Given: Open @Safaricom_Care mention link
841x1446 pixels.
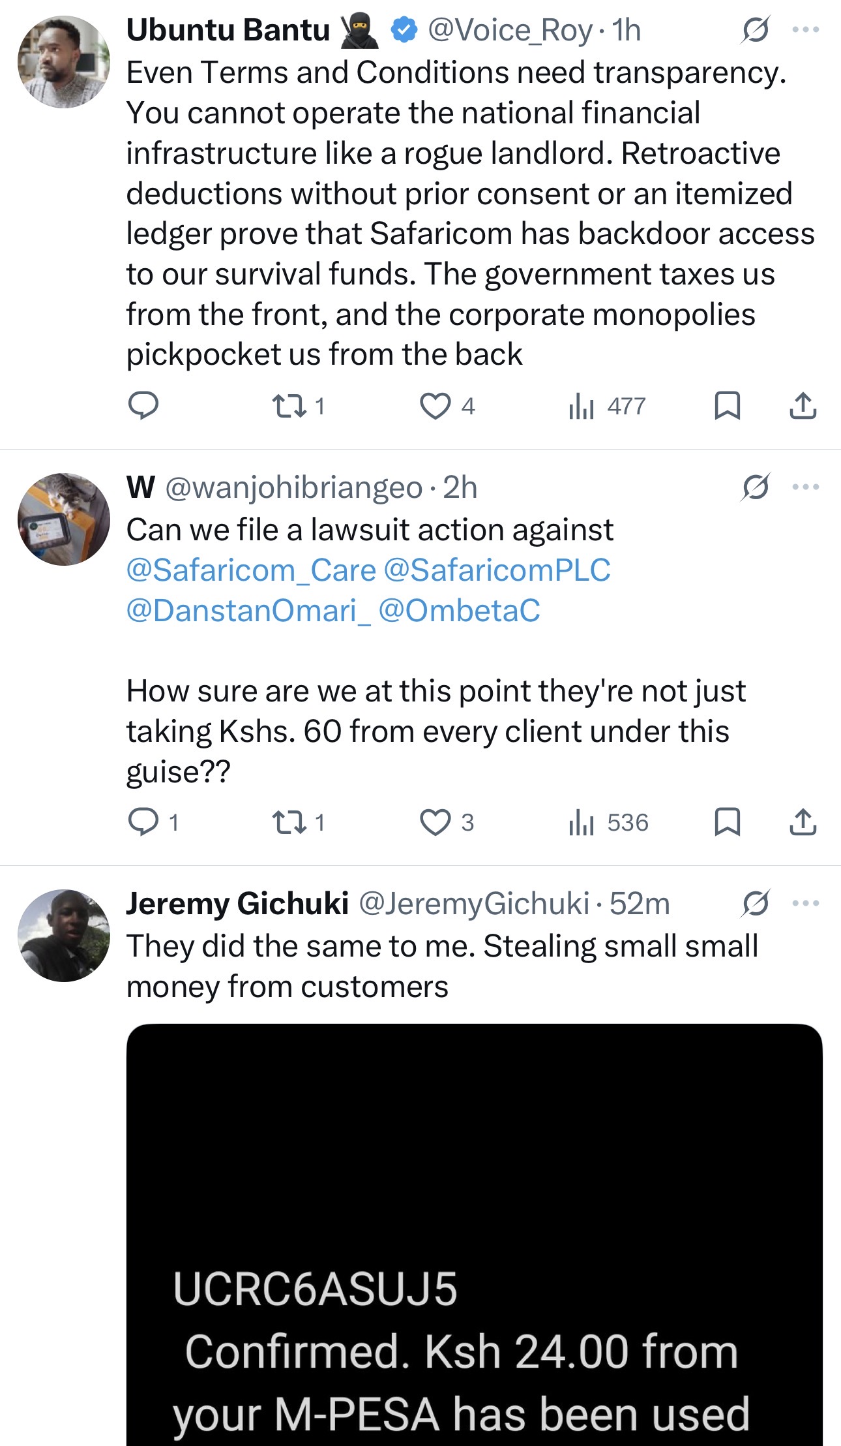Looking at the screenshot, I should pyautogui.click(x=251, y=570).
